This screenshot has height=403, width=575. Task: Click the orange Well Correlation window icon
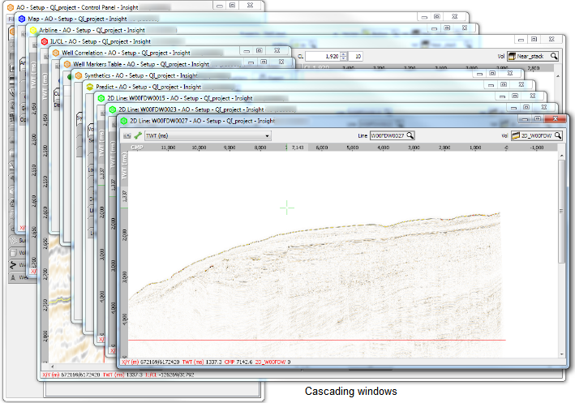[x=56, y=53]
